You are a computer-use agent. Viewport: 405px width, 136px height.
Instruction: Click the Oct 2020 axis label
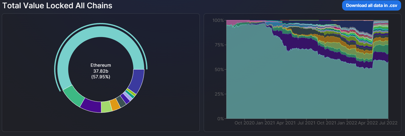click(x=244, y=123)
